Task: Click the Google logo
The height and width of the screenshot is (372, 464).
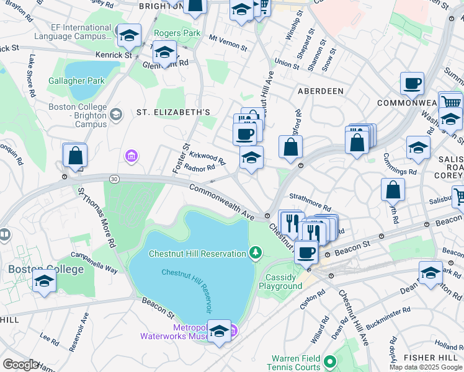Action: (x=20, y=365)
